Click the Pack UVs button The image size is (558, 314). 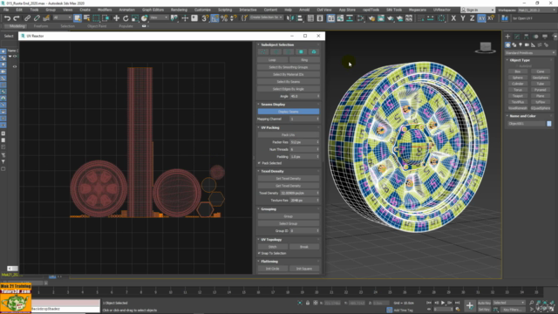289,135
